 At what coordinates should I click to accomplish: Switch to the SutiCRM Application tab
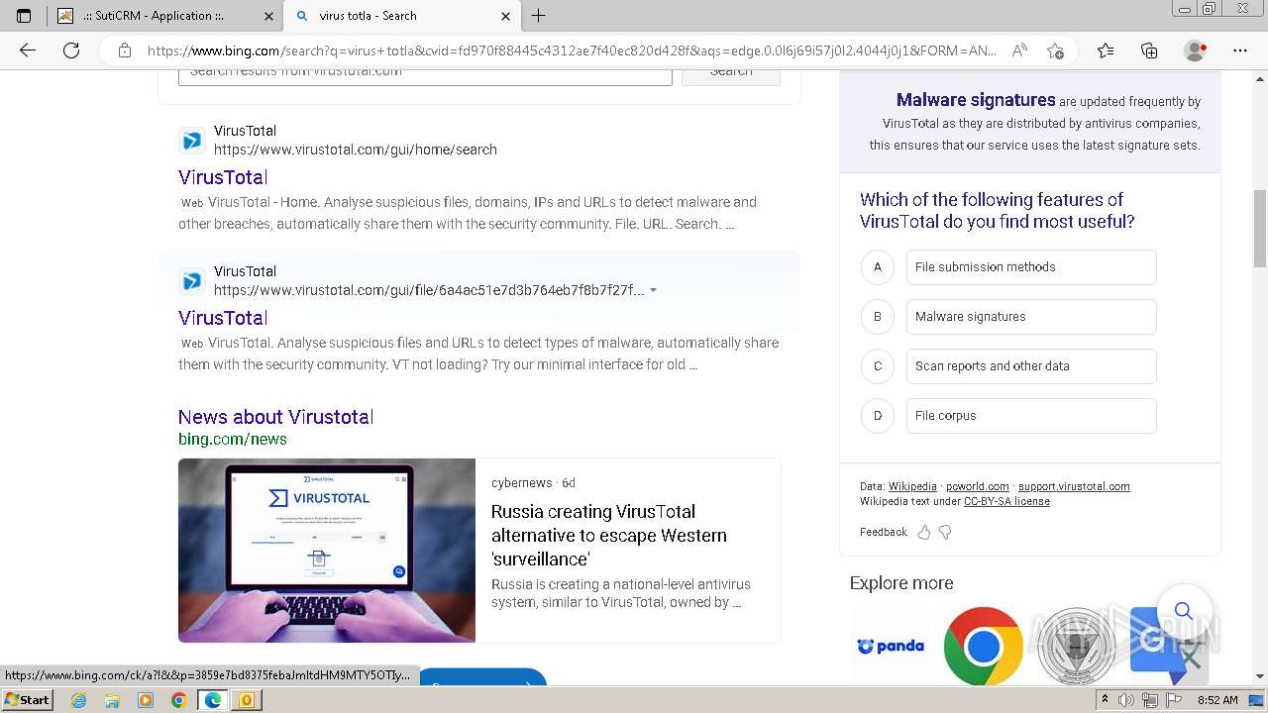165,16
